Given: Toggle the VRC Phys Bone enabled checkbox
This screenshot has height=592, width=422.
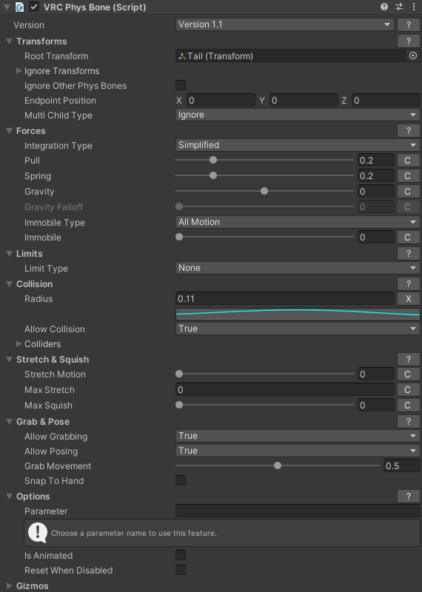Looking at the screenshot, I should click(x=34, y=7).
